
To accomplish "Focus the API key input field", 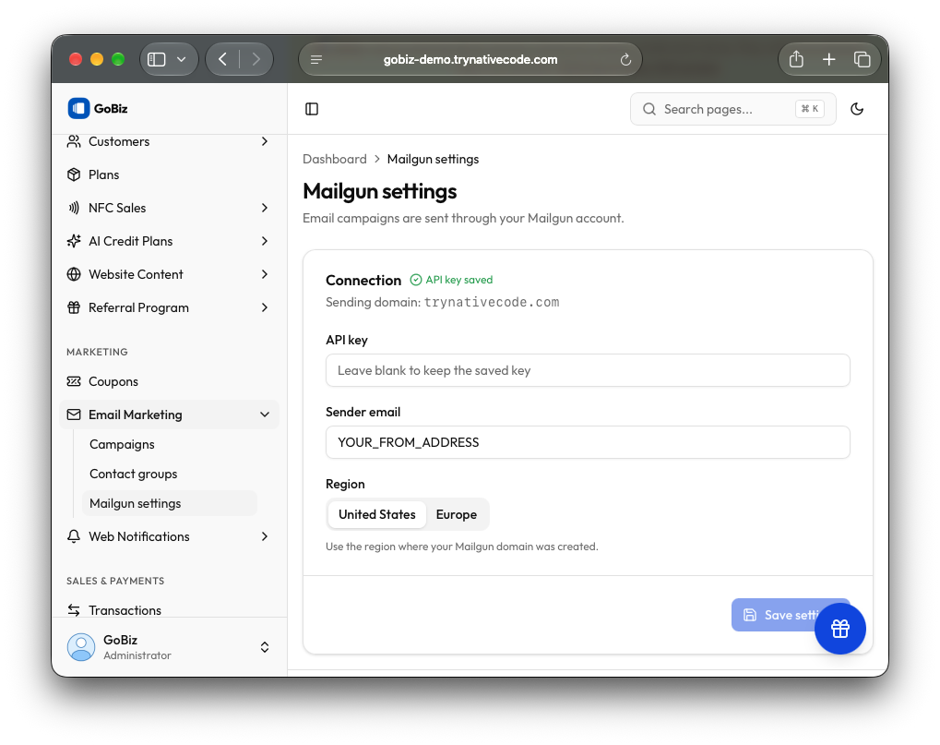I will tap(588, 370).
